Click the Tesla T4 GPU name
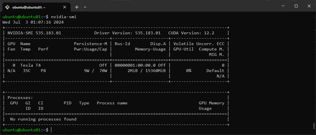This screenshot has width=316, height=135. pyautogui.click(x=30, y=65)
